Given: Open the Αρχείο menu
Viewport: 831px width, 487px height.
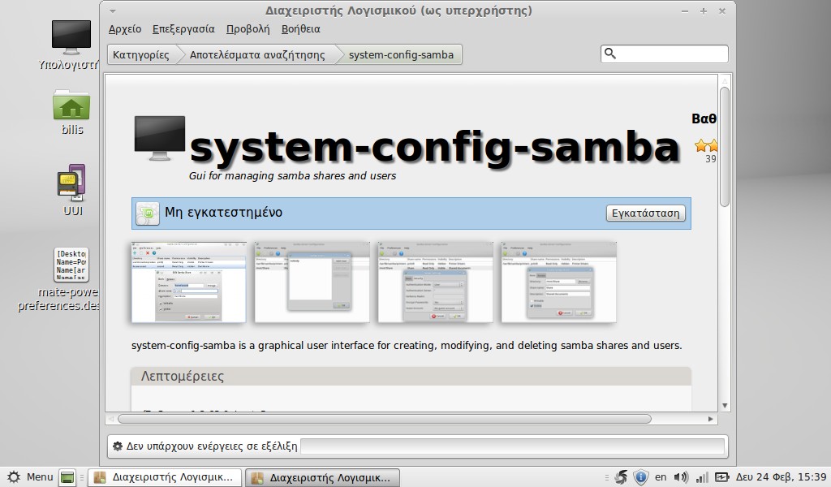Looking at the screenshot, I should point(125,29).
